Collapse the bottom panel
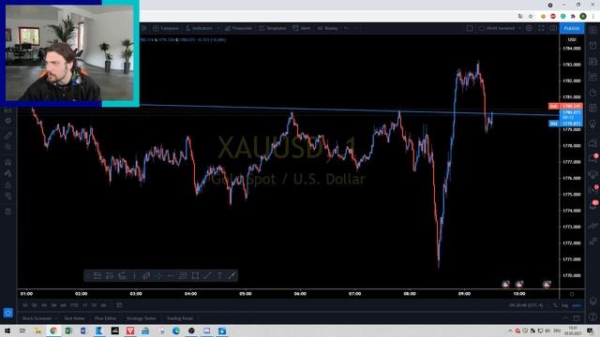The height and width of the screenshot is (337, 600). pyautogui.click(x=565, y=318)
